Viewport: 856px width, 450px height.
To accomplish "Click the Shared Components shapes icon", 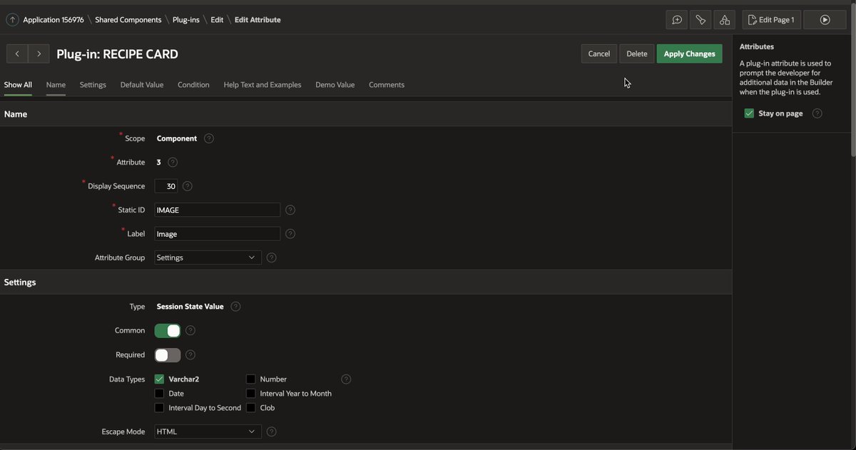I will [724, 20].
